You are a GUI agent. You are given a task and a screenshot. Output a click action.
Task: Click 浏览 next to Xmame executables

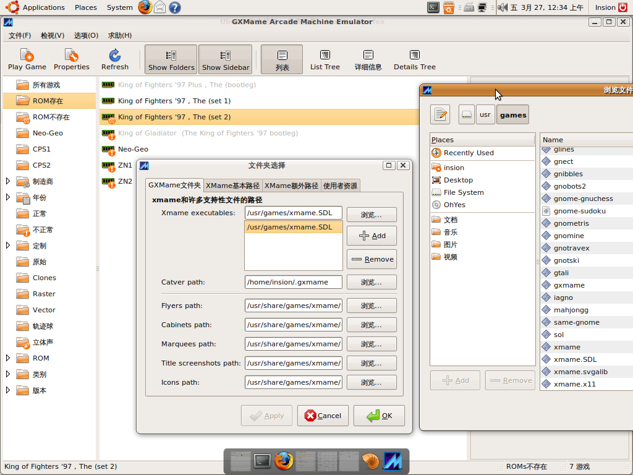(x=372, y=215)
